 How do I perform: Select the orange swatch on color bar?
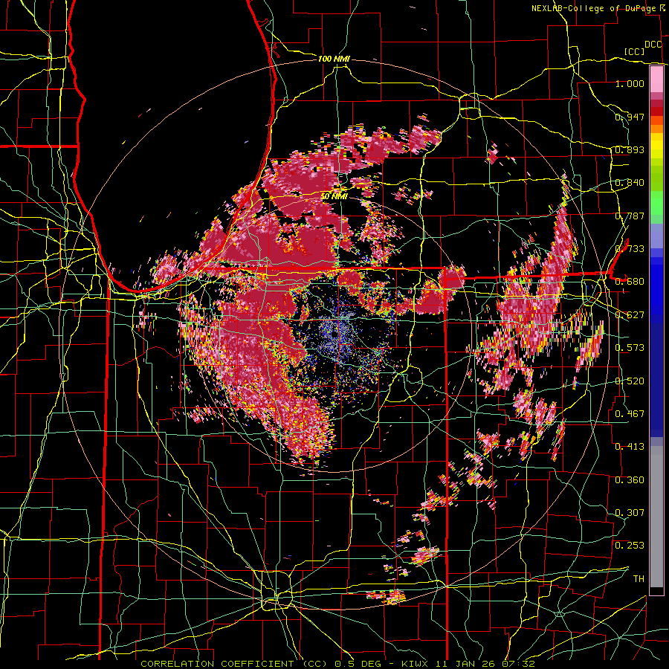tap(656, 129)
